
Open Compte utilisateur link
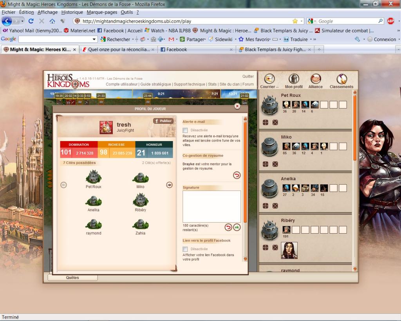[122, 84]
